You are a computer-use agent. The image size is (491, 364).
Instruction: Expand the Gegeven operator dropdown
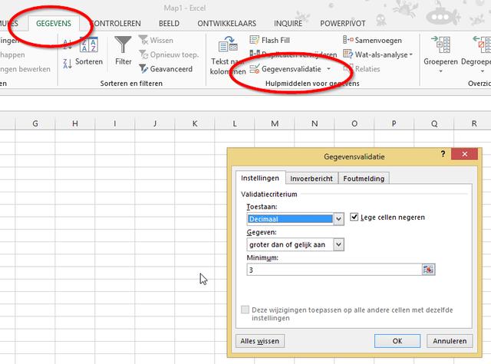coord(338,244)
